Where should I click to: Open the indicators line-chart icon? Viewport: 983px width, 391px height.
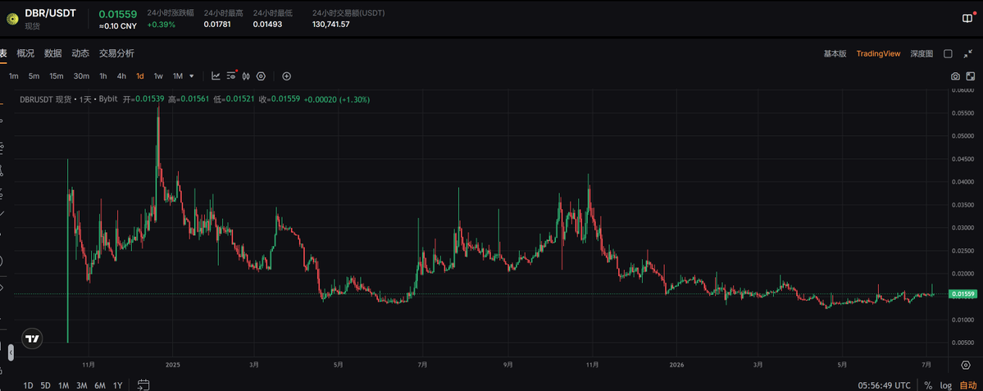[x=216, y=75]
